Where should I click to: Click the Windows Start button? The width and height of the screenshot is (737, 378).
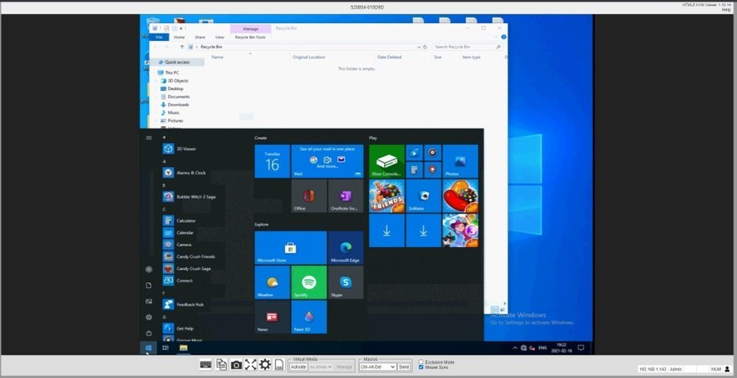pos(148,348)
